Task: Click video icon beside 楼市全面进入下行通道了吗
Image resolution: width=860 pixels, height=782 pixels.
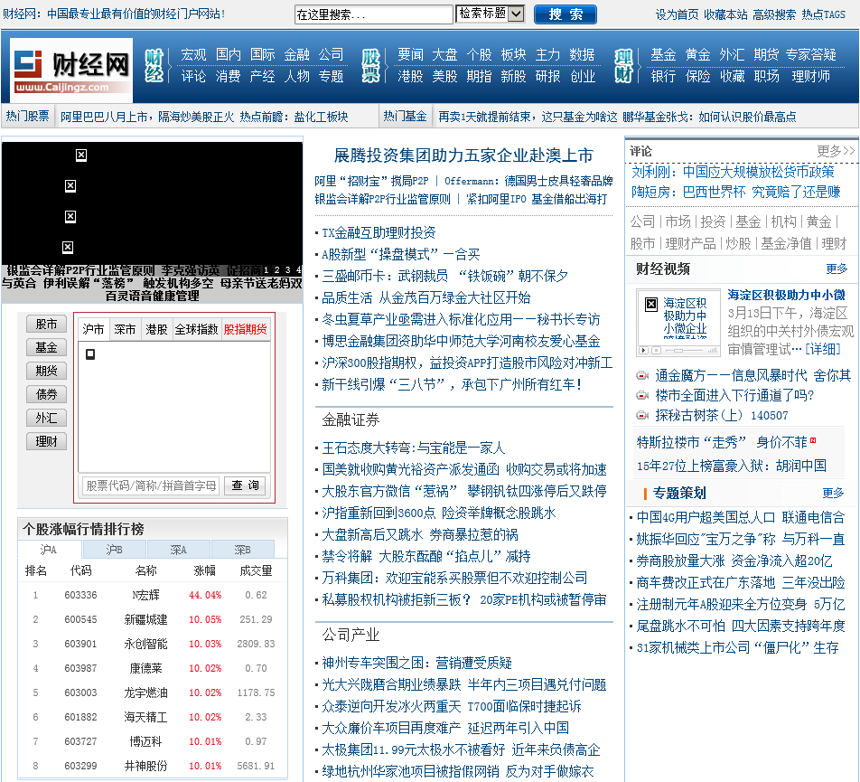Action: pyautogui.click(x=642, y=396)
